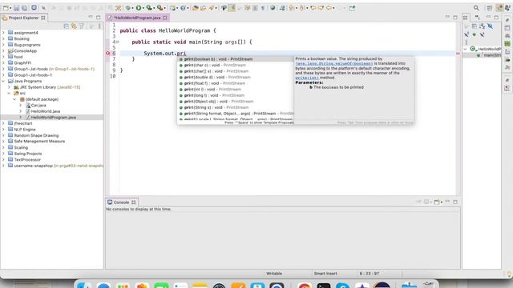Screen dimensions: 513x288
Task: Click the Back navigation arrow icon
Action: coord(329,8)
